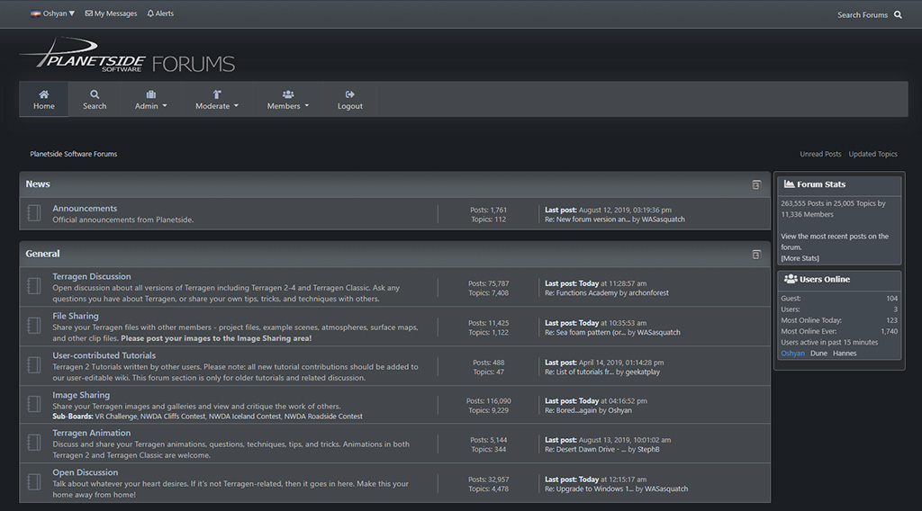The image size is (922, 511).
Task: Open Oshyan's profile in Users Online
Action: pos(792,353)
